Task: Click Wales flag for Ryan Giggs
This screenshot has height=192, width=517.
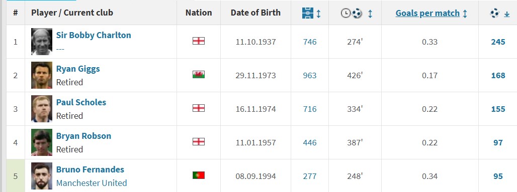Action: (199, 75)
